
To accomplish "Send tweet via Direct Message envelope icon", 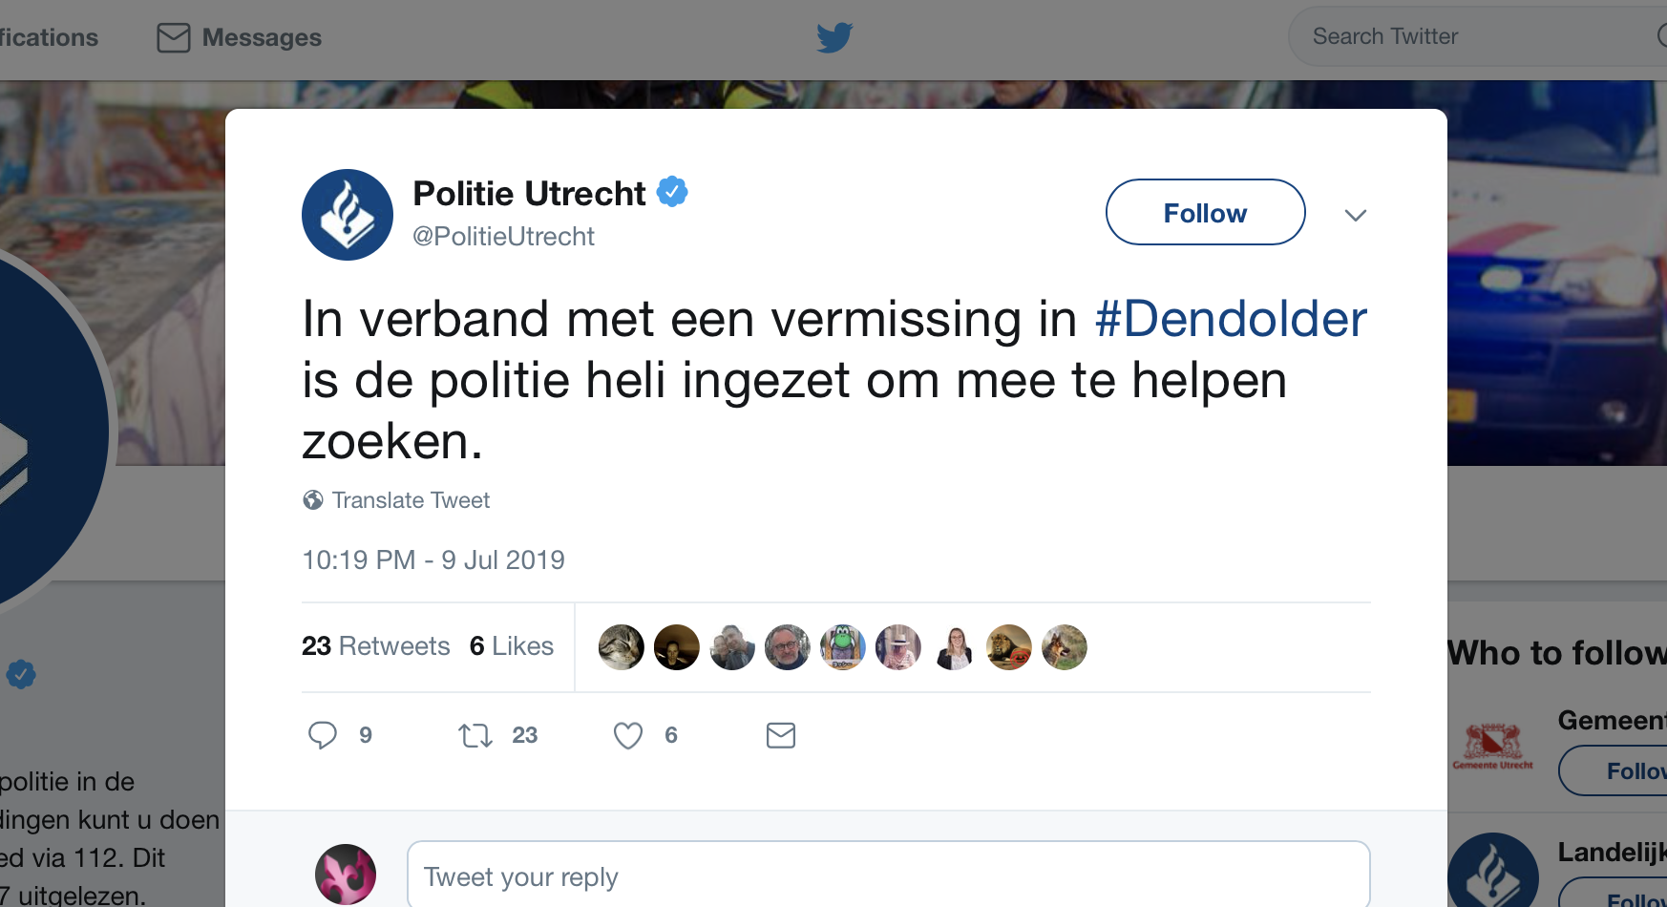I will click(781, 735).
